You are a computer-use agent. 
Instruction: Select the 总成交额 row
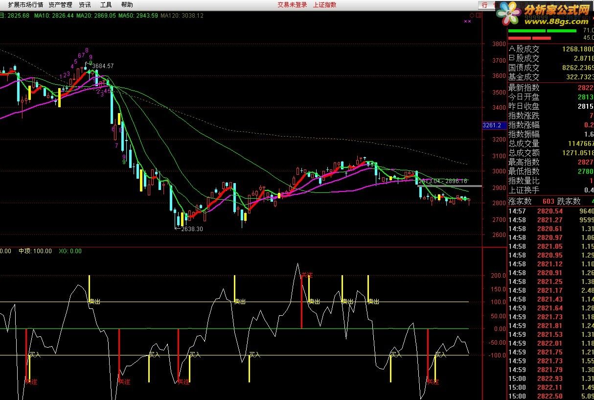(x=550, y=153)
